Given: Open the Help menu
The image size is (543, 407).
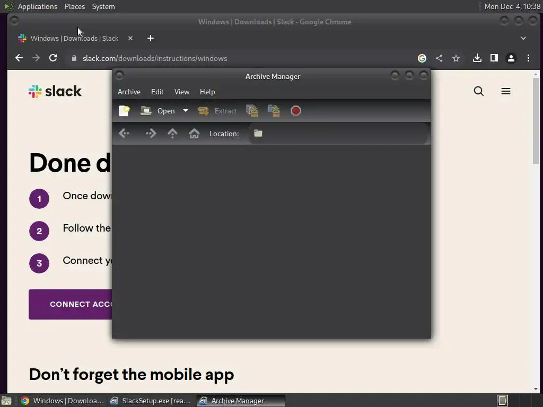Looking at the screenshot, I should 207,92.
